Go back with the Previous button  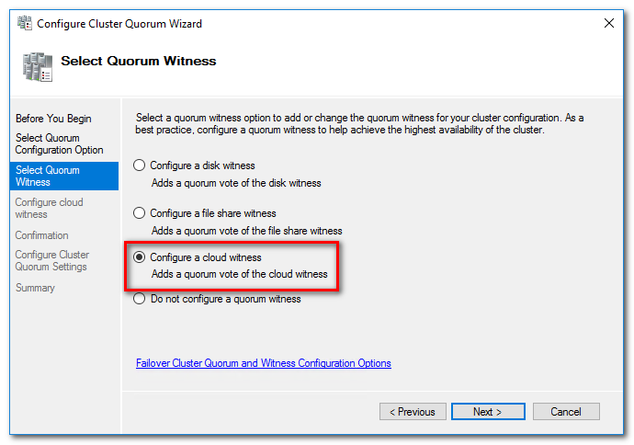click(413, 412)
